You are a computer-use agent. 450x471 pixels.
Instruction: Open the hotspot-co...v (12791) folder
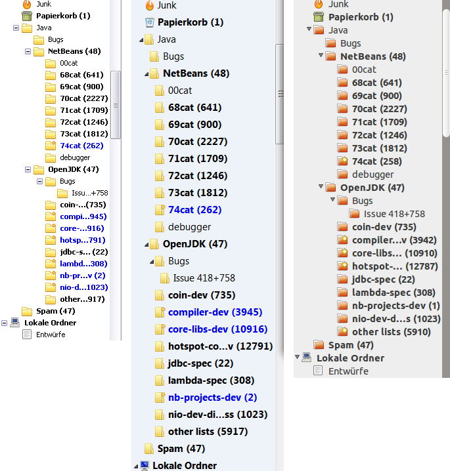pyautogui.click(x=220, y=346)
